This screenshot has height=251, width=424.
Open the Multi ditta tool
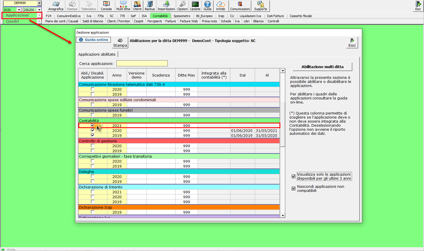click(x=123, y=6)
